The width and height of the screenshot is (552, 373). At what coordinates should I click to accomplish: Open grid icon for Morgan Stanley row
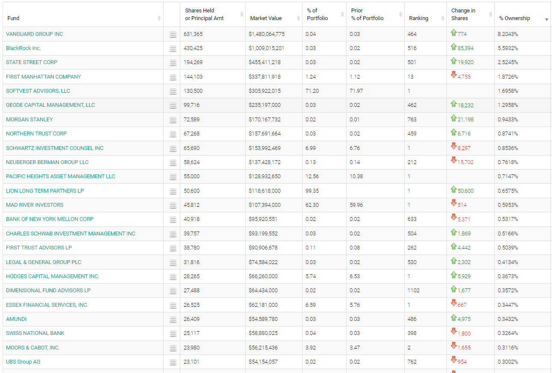173,120
